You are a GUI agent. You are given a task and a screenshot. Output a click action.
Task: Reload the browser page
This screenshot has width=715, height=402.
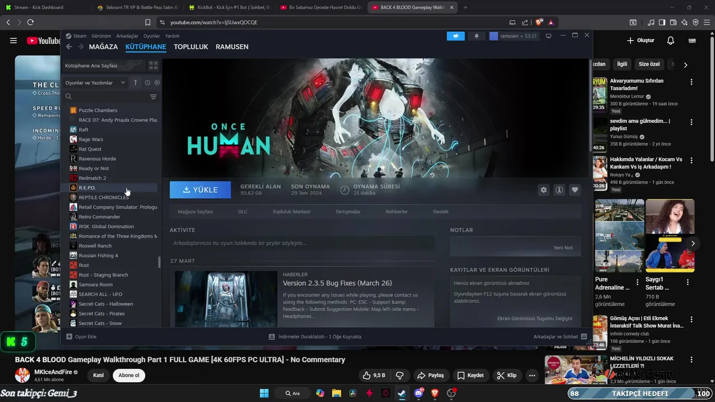tap(30, 22)
